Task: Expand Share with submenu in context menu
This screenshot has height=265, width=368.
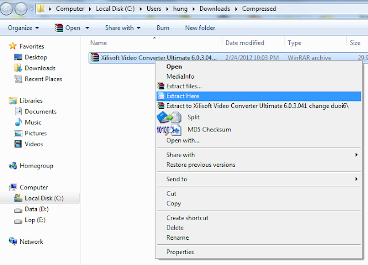Action: pos(259,155)
